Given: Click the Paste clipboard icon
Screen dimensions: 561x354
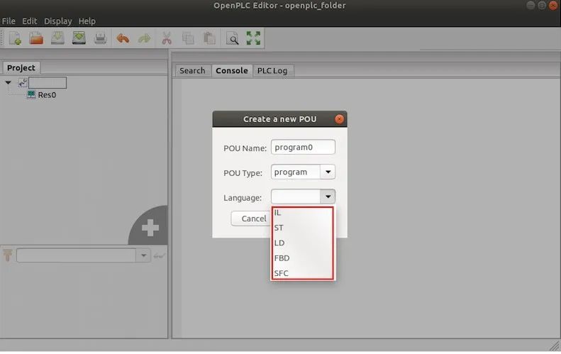Looking at the screenshot, I should 209,38.
